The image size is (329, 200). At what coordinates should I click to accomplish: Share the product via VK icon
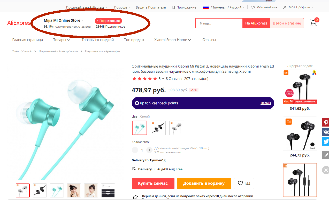coord(326,132)
